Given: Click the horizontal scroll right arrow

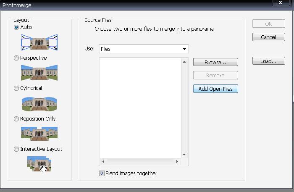Looking at the screenshot, I should coord(177,161).
